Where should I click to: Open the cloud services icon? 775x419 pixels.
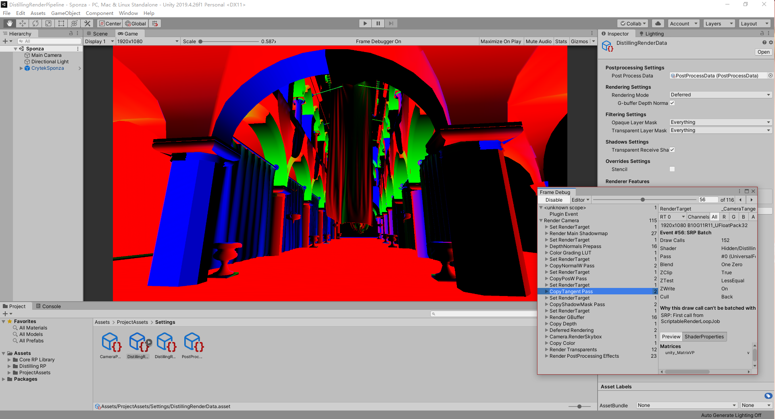pyautogui.click(x=658, y=23)
